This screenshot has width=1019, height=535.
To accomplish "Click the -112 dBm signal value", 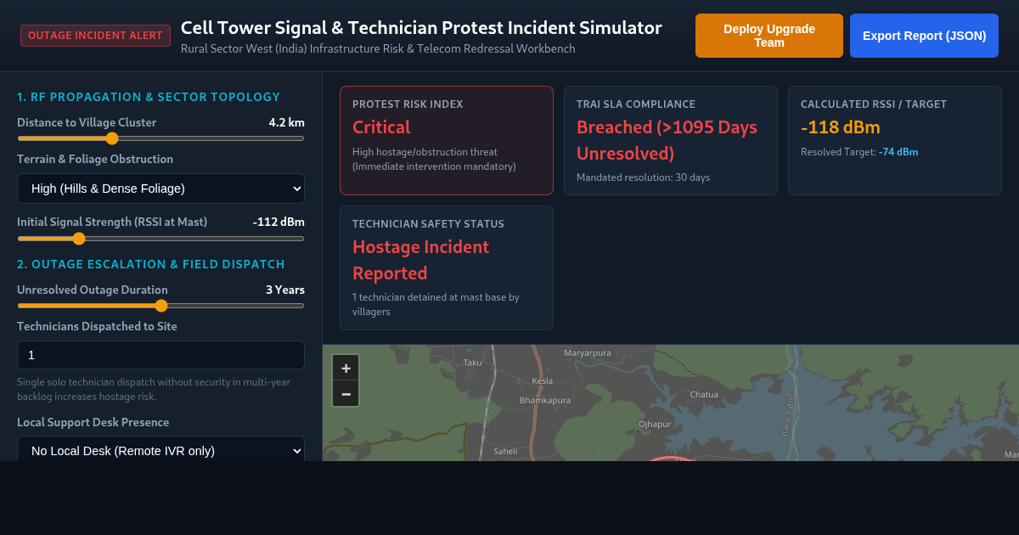I will 279,222.
